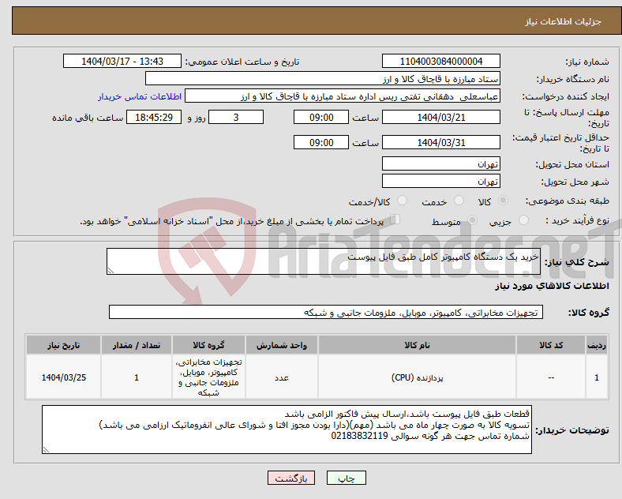Click the response deadline date 1404/03/21
The height and width of the screenshot is (499, 622).
[440, 118]
